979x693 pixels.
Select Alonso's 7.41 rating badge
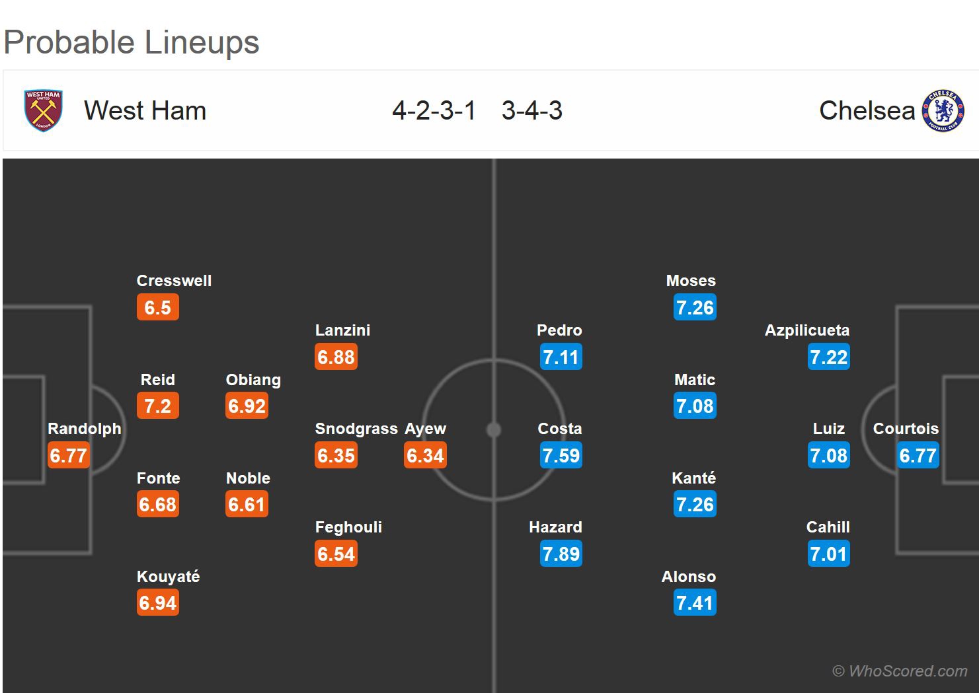tap(695, 602)
